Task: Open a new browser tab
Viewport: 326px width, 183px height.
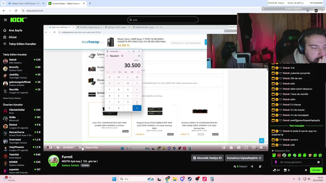Action: pos(90,4)
